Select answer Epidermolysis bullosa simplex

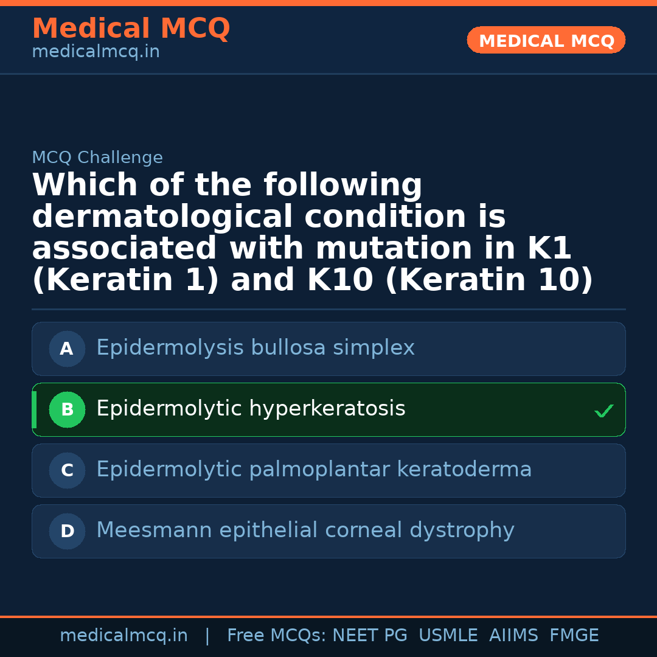tap(255, 348)
